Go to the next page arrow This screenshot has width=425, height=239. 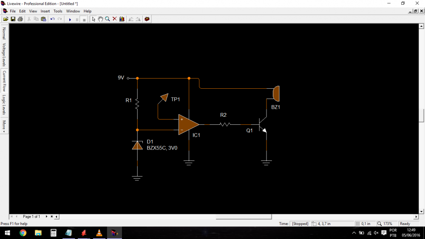46,217
